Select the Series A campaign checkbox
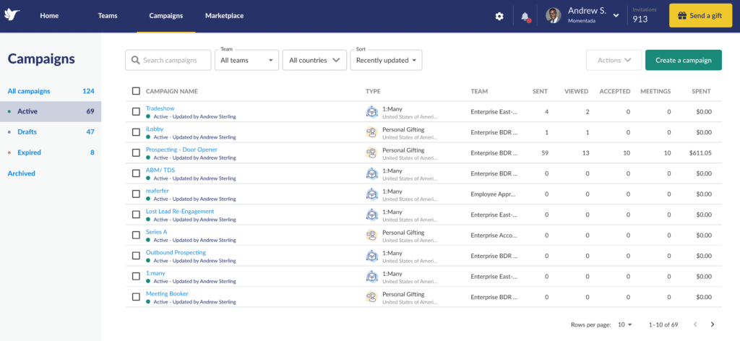Image resolution: width=740 pixels, height=341 pixels. [136, 236]
